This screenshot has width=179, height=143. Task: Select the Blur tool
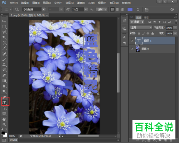point(4,86)
